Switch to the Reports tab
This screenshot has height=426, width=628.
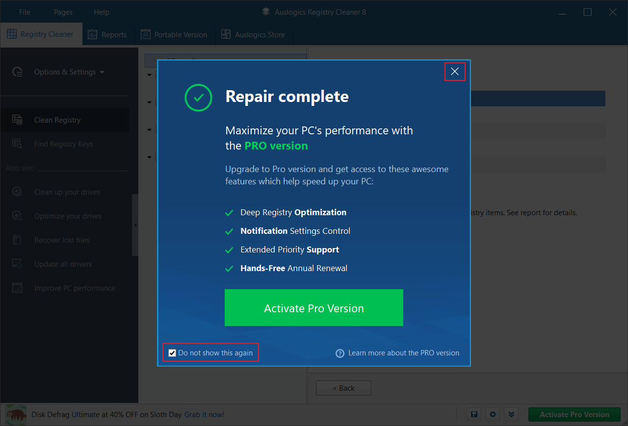click(107, 34)
